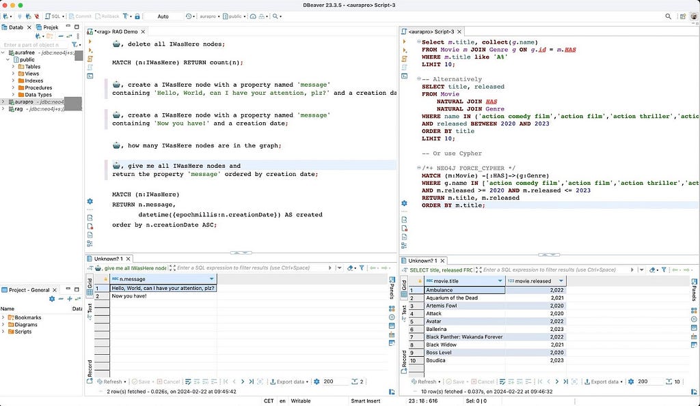The image size is (700, 406).
Task: Click Refresh in right results panel
Action: tap(425, 381)
